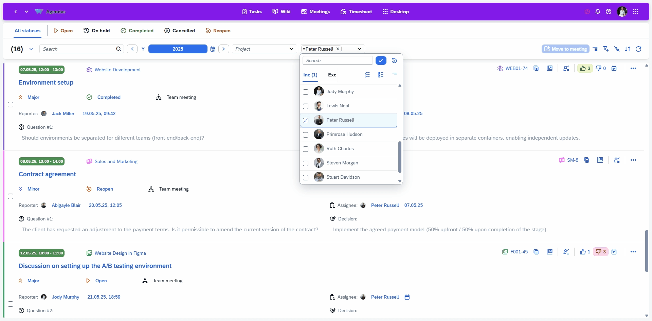Click the refresh icon in the toolbar
The image size is (652, 321).
[638, 49]
